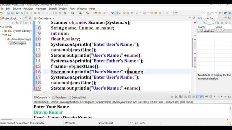
Task: Select the Amity project node
Action: (8, 27)
